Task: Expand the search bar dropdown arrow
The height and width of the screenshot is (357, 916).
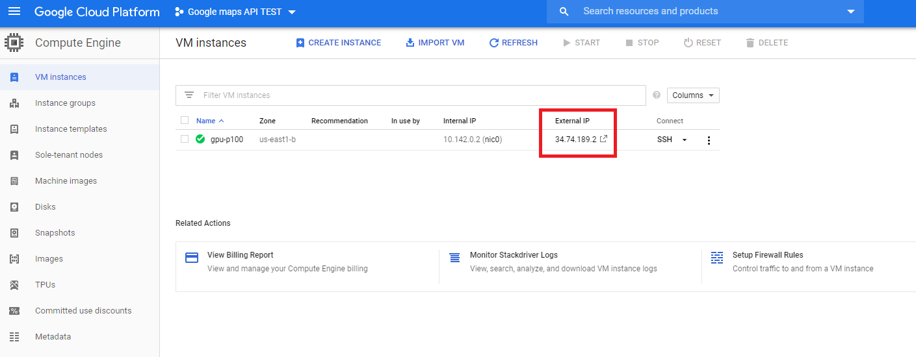Action: (851, 12)
